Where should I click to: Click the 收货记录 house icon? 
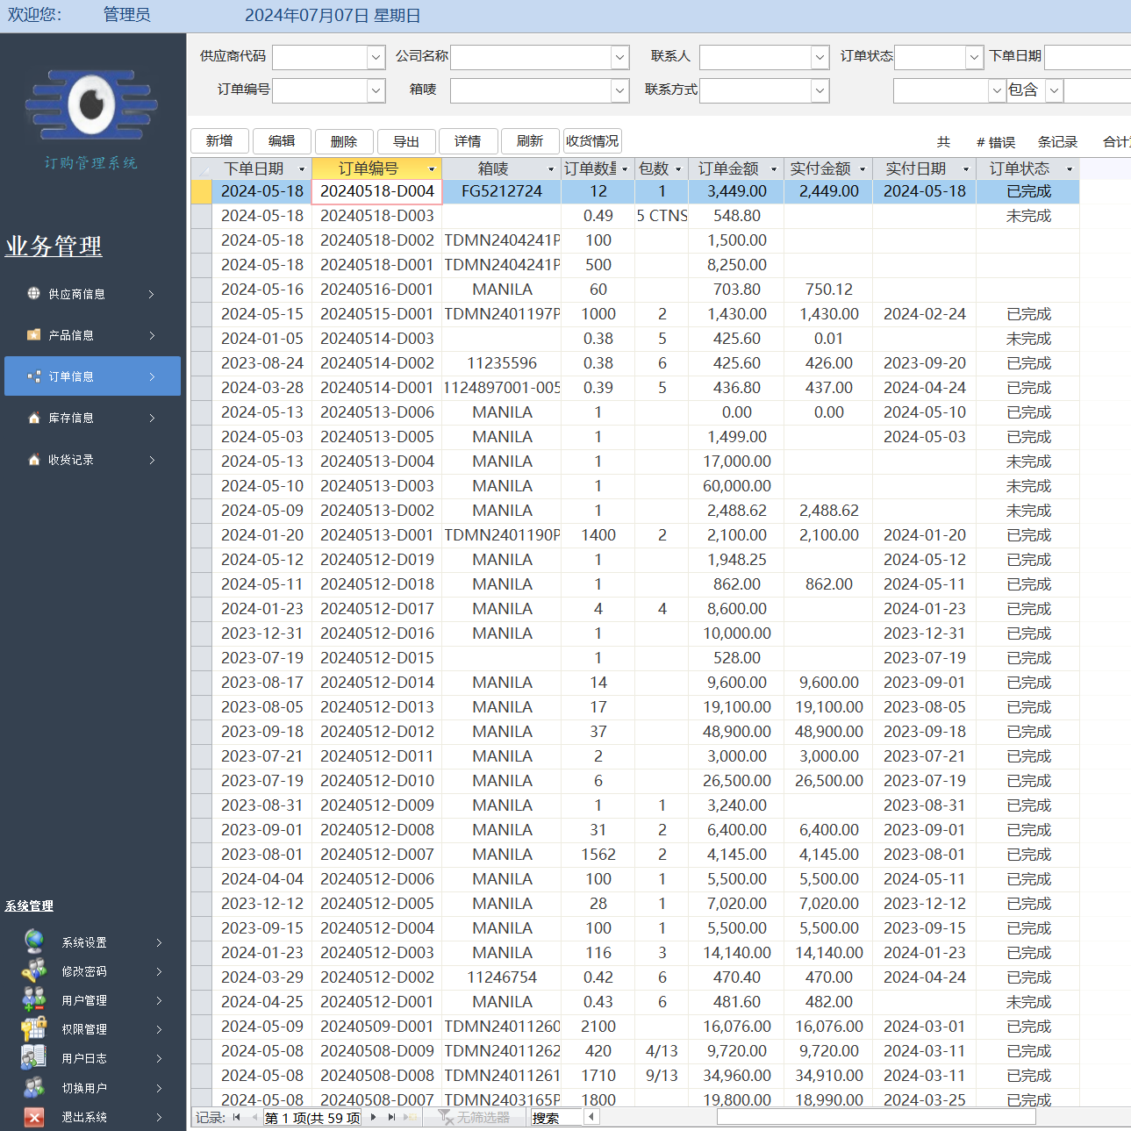click(x=33, y=459)
